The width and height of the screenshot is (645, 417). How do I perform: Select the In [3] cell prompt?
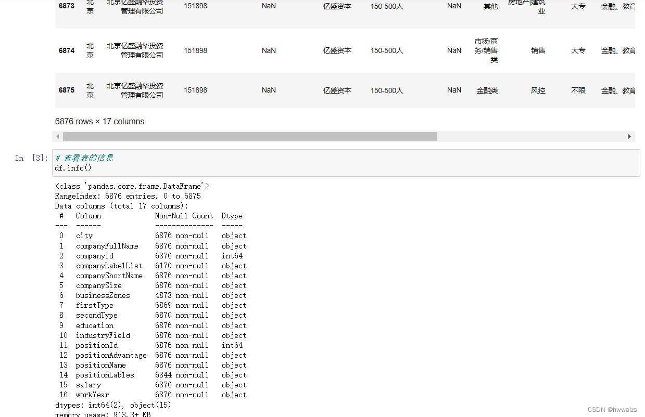pos(31,158)
